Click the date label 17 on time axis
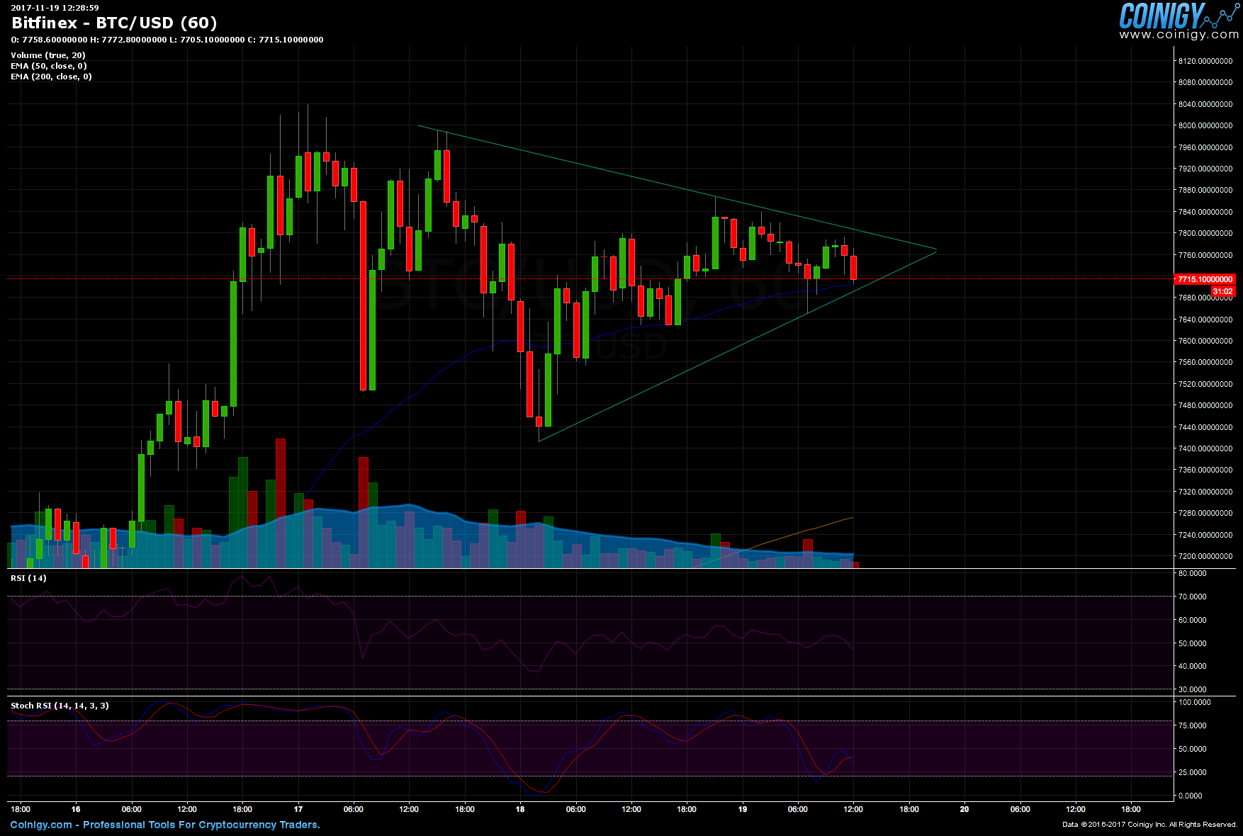The height and width of the screenshot is (836, 1243). 298,809
